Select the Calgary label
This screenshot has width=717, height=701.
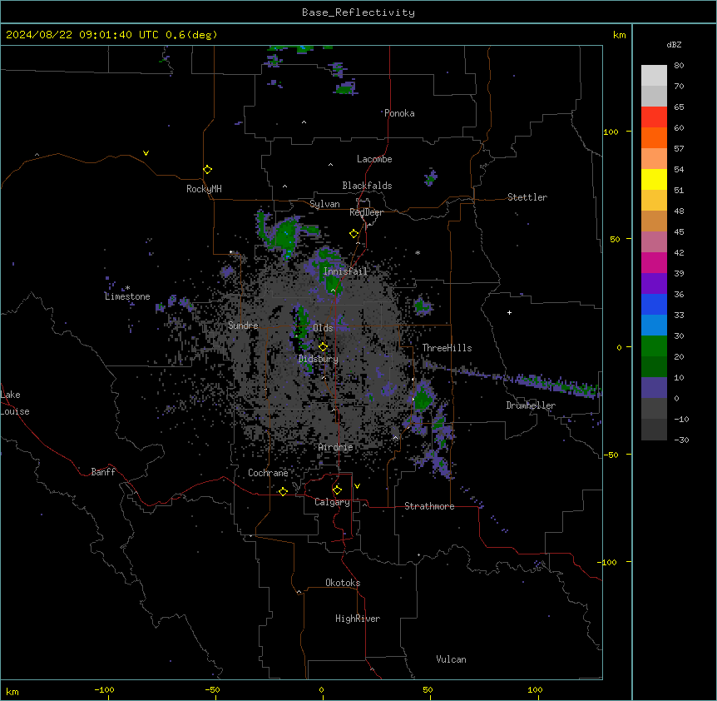point(333,502)
